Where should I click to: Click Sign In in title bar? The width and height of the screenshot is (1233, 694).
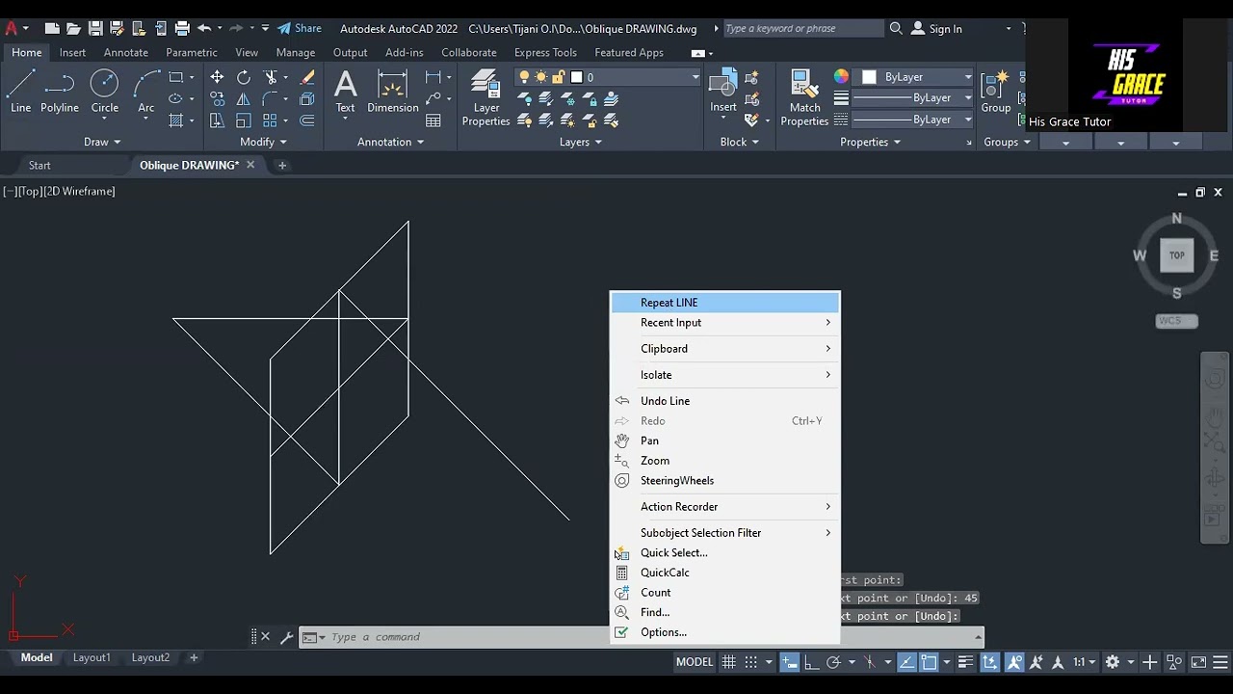(937, 29)
